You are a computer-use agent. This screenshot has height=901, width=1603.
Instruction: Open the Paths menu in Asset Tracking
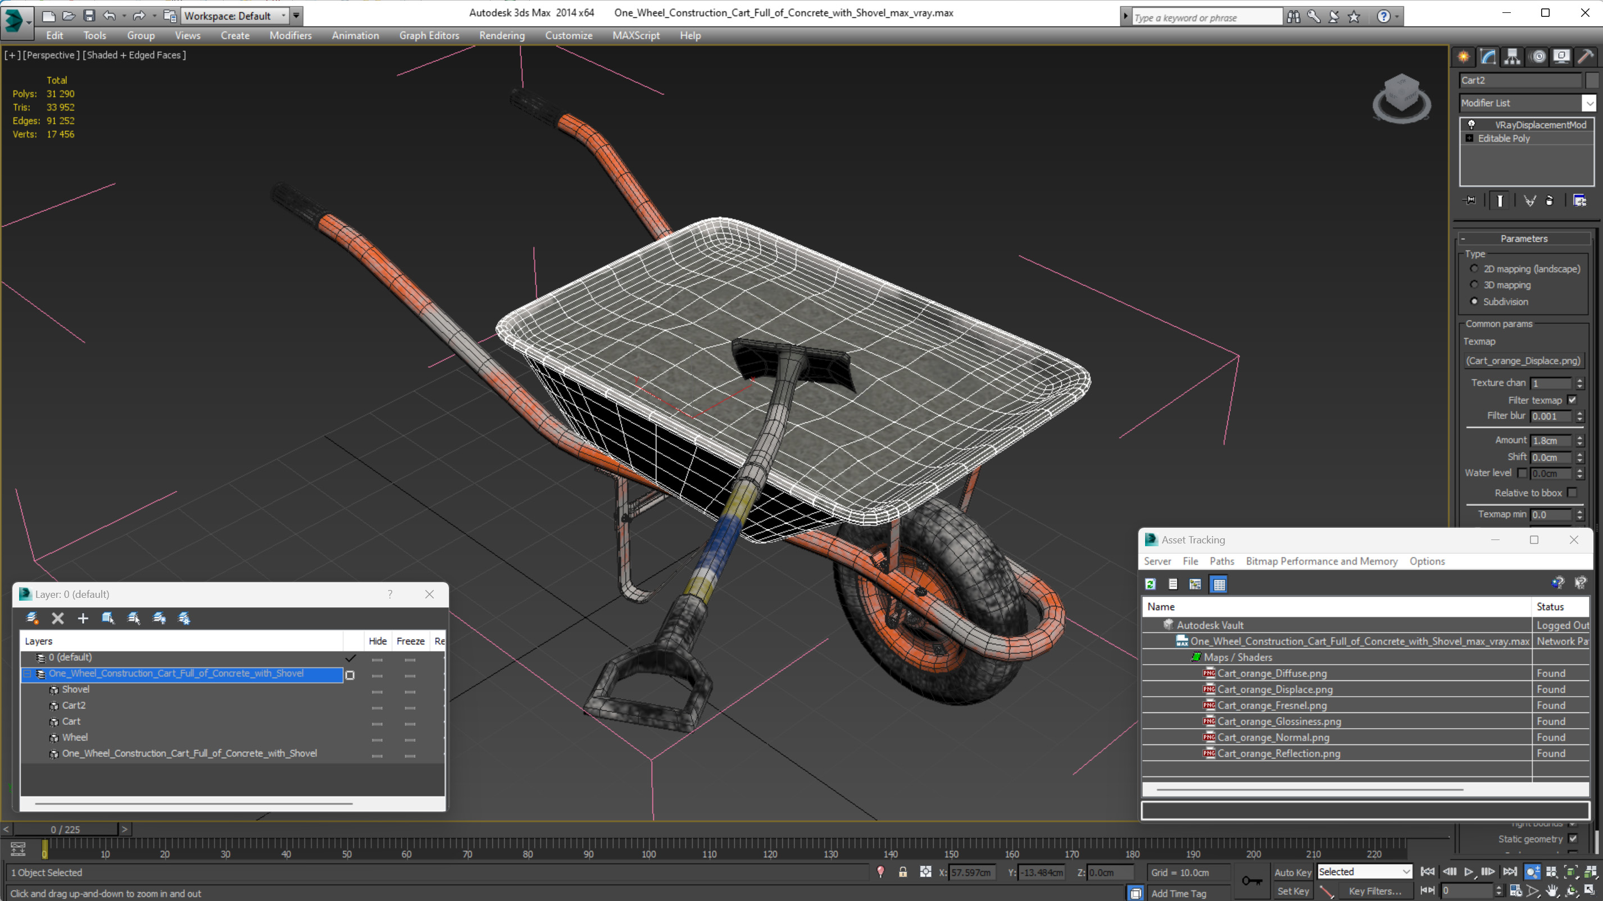click(1221, 561)
